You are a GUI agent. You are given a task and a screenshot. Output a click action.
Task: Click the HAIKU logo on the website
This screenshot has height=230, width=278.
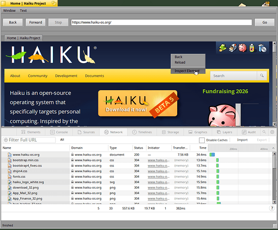(52, 55)
